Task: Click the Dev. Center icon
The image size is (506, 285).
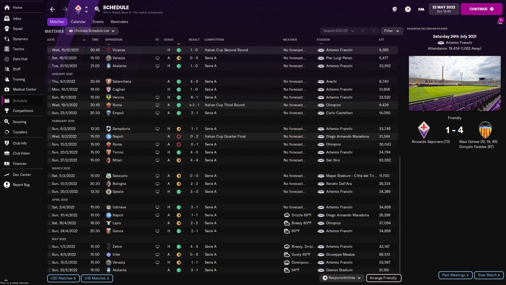Action: [x=7, y=175]
